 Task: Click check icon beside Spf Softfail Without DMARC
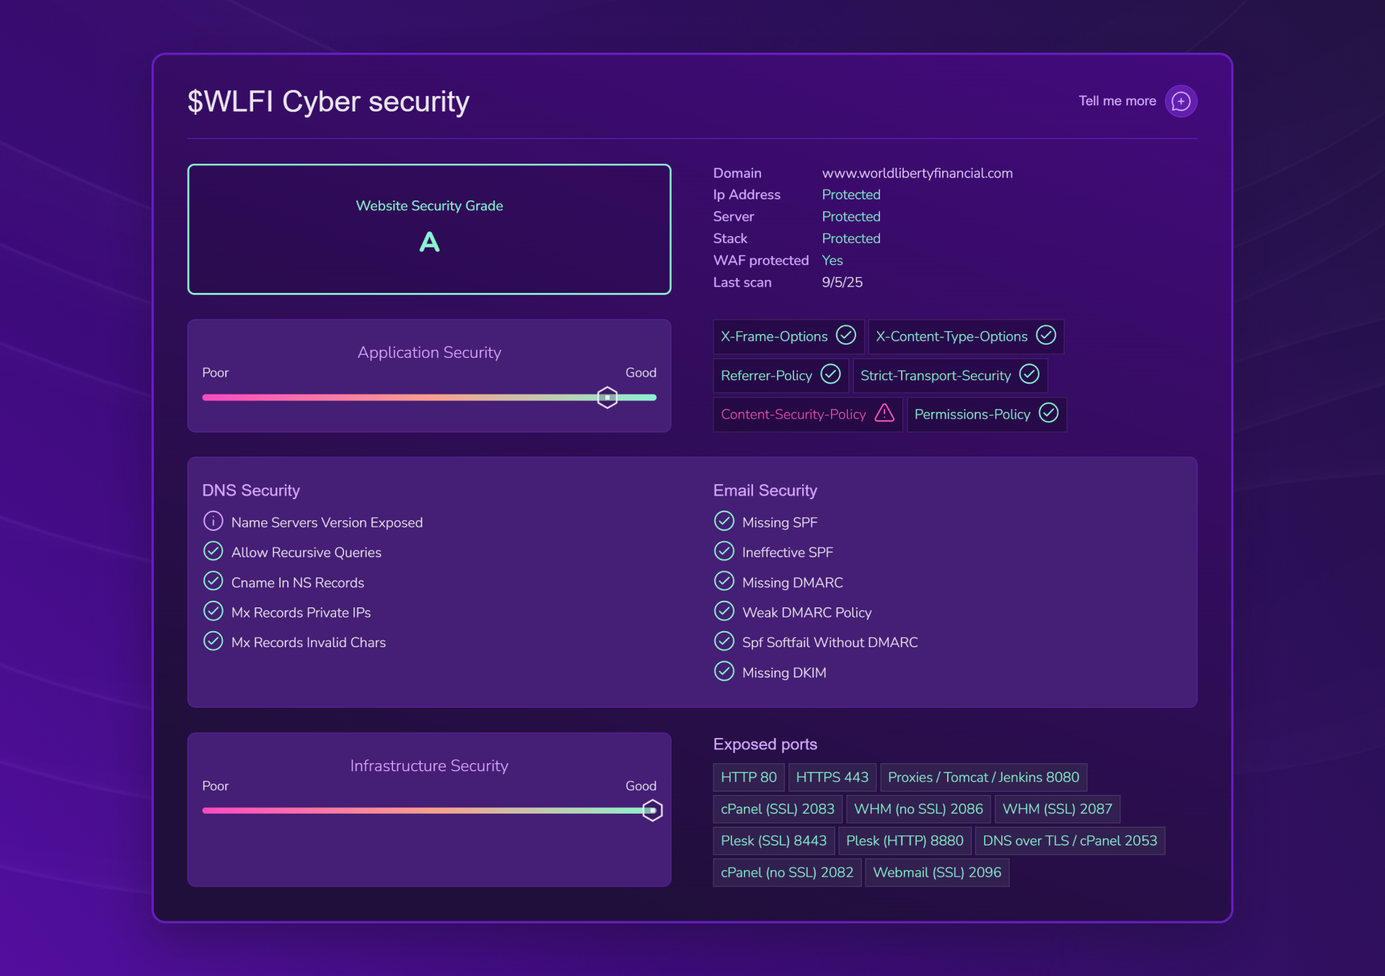(x=724, y=641)
